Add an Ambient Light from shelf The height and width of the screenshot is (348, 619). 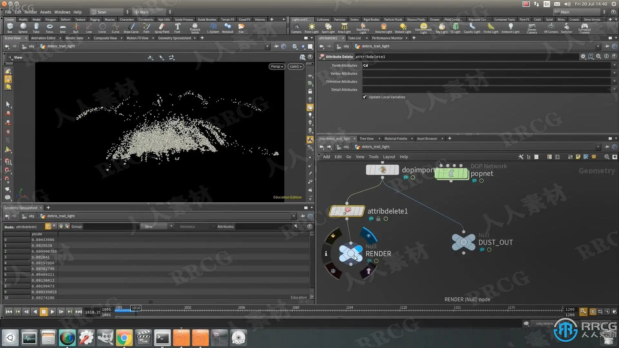click(510, 28)
